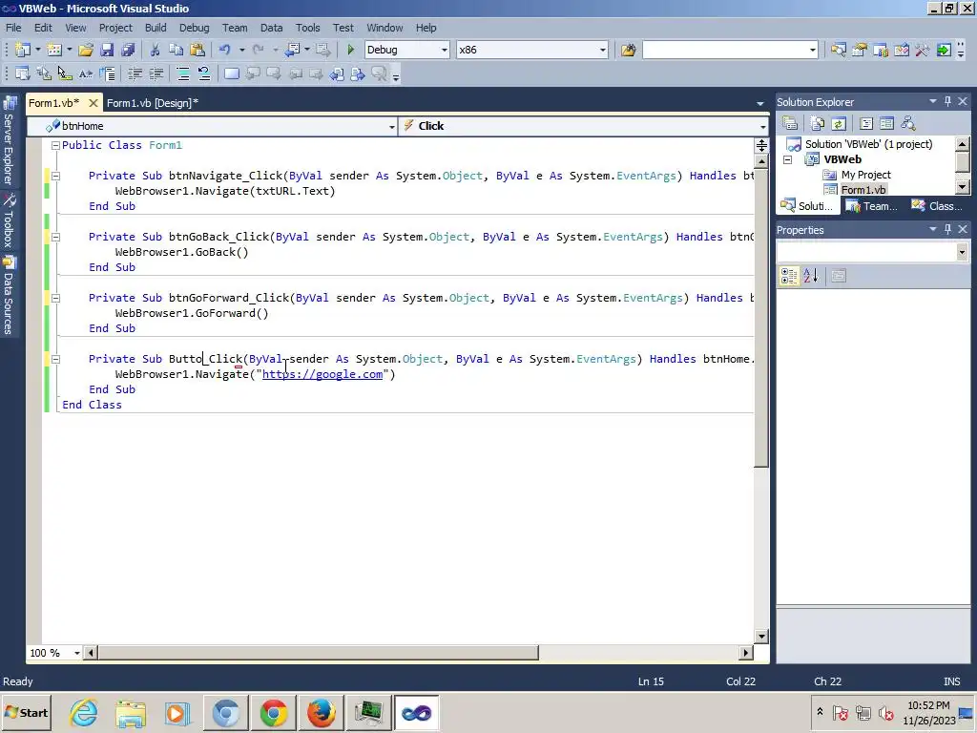
Task: Toggle Alphabetical sort in Properties panel
Action: 811,276
